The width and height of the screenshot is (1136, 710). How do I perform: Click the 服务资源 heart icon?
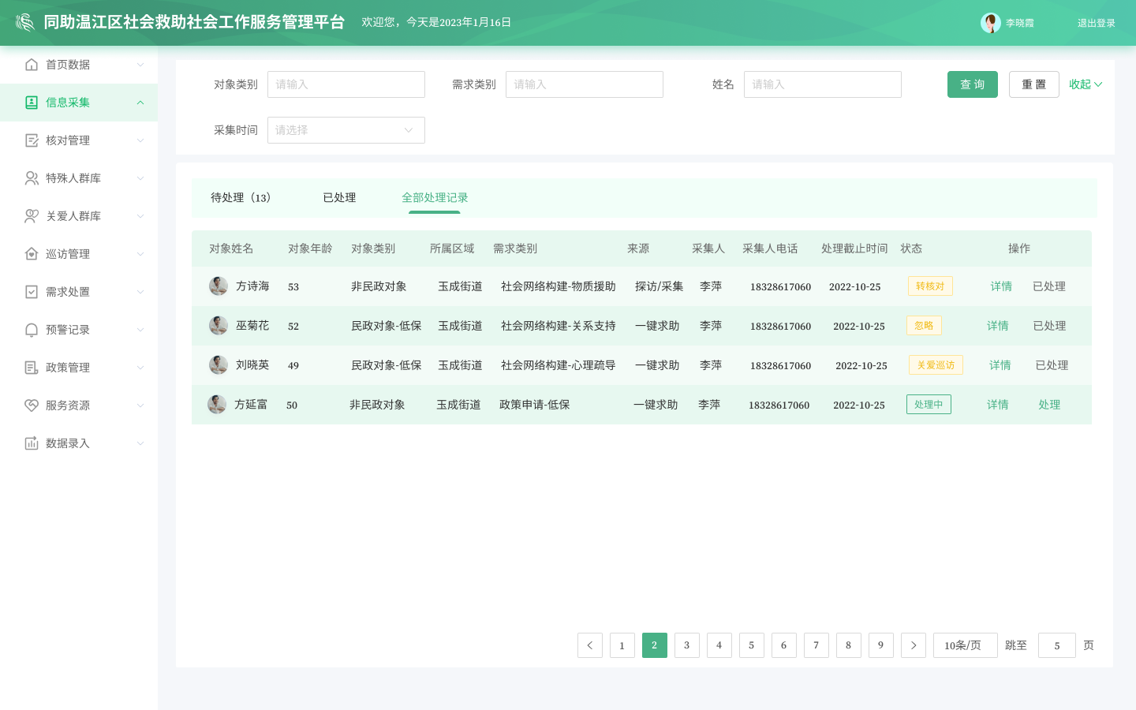(32, 405)
